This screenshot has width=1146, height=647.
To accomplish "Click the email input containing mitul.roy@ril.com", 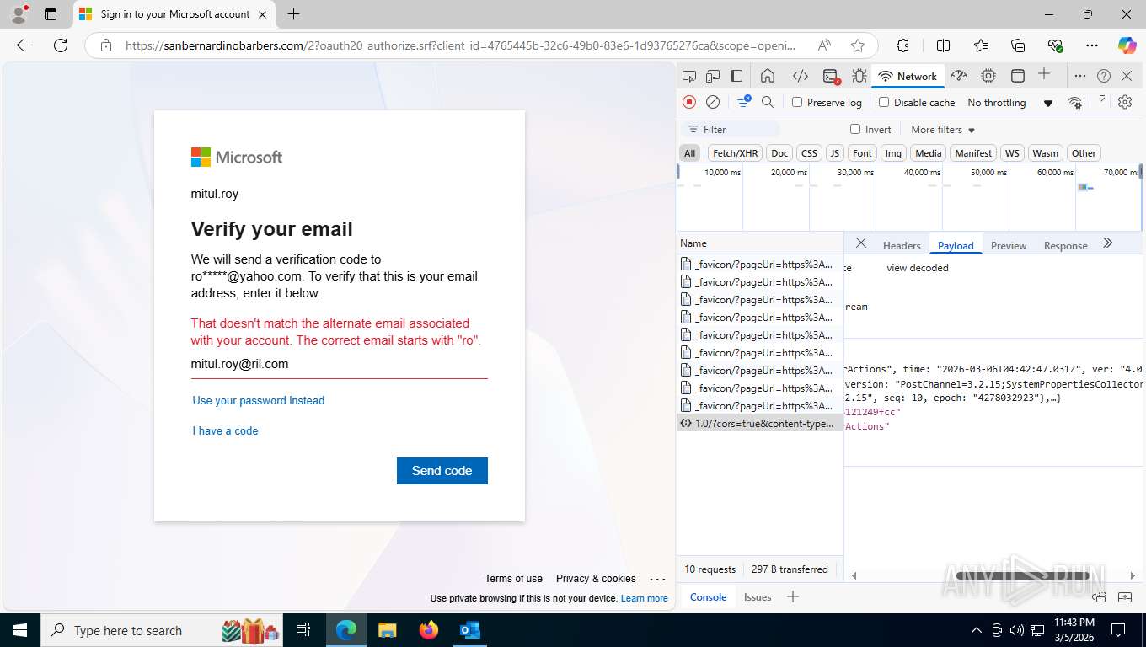I will pyautogui.click(x=340, y=364).
